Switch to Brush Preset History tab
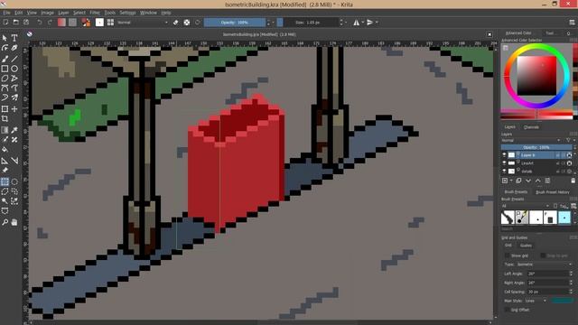Viewport: 578px width, 325px height. click(x=553, y=192)
